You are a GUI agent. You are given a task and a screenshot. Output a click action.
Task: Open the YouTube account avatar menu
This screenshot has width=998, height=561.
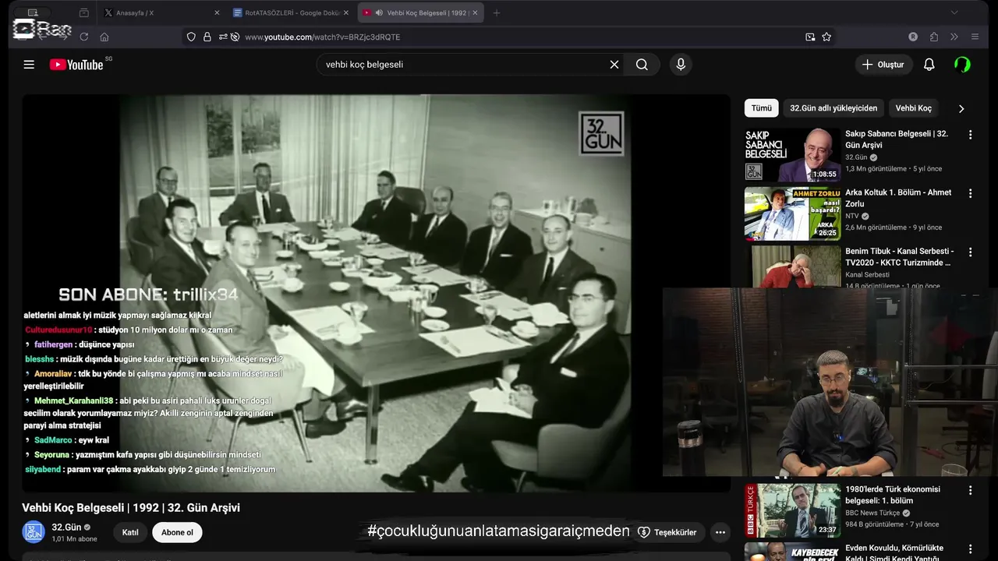963,65
